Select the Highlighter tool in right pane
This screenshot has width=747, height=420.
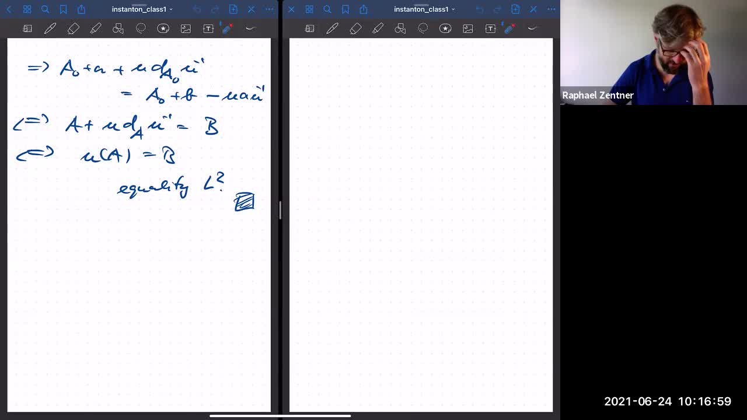click(378, 29)
